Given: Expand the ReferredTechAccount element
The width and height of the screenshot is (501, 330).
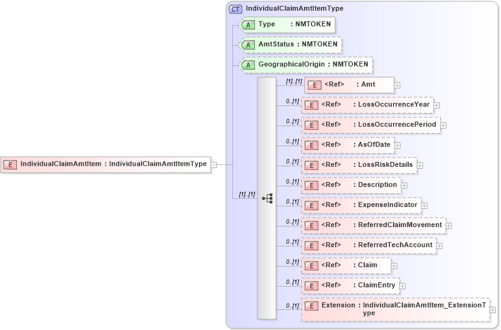Looking at the screenshot, I should 439,246.
